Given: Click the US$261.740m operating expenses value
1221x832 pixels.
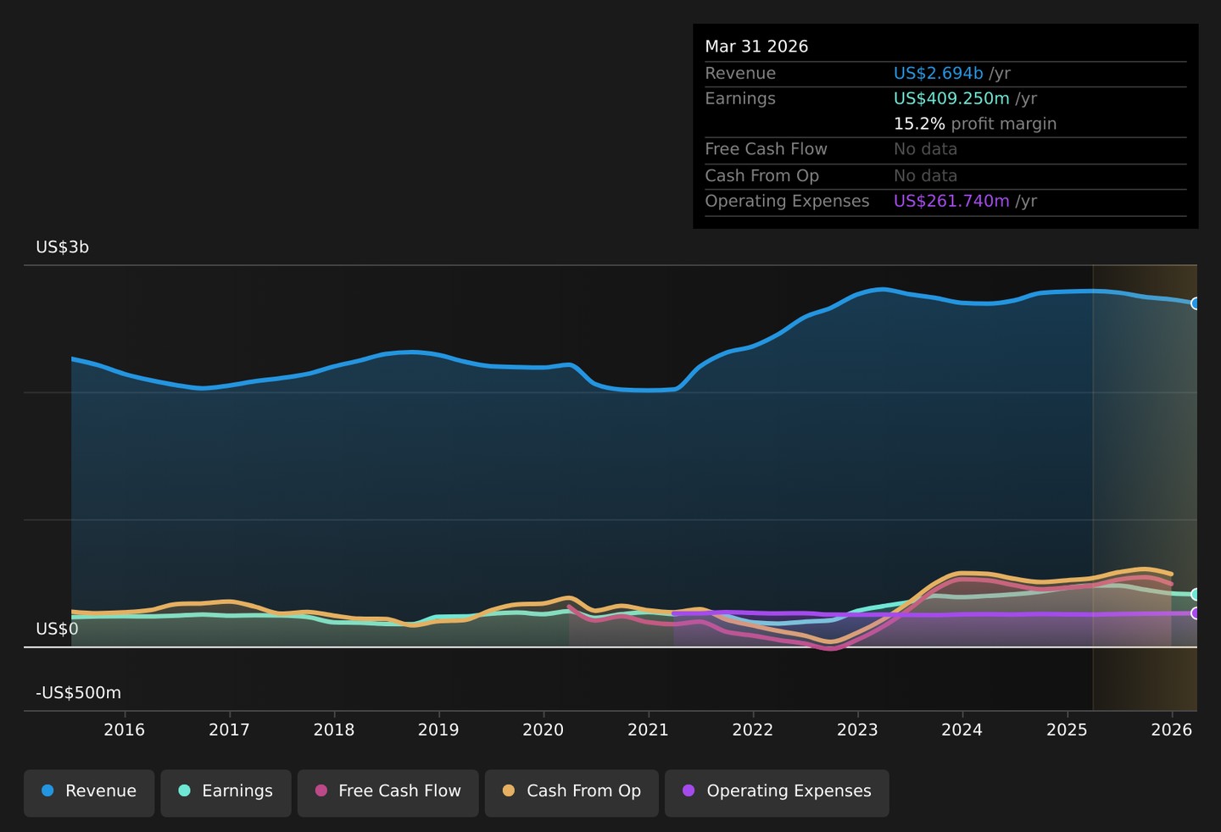Looking at the screenshot, I should pos(951,201).
